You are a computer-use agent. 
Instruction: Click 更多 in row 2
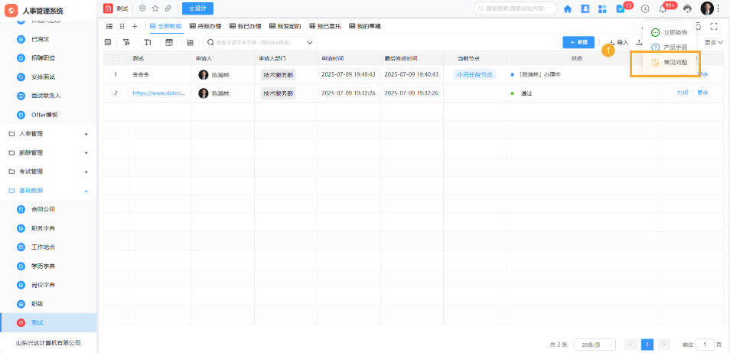(x=702, y=93)
